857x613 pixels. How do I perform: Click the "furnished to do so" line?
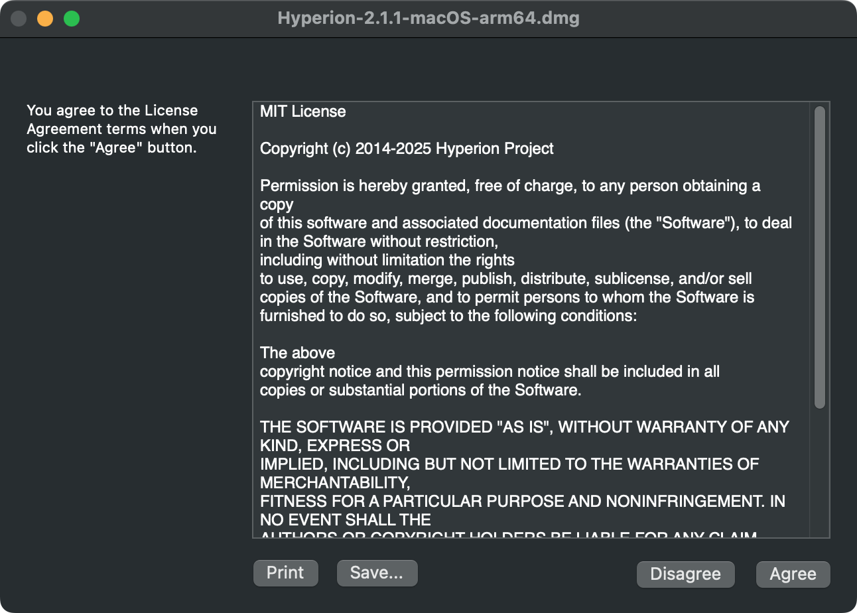click(x=448, y=316)
